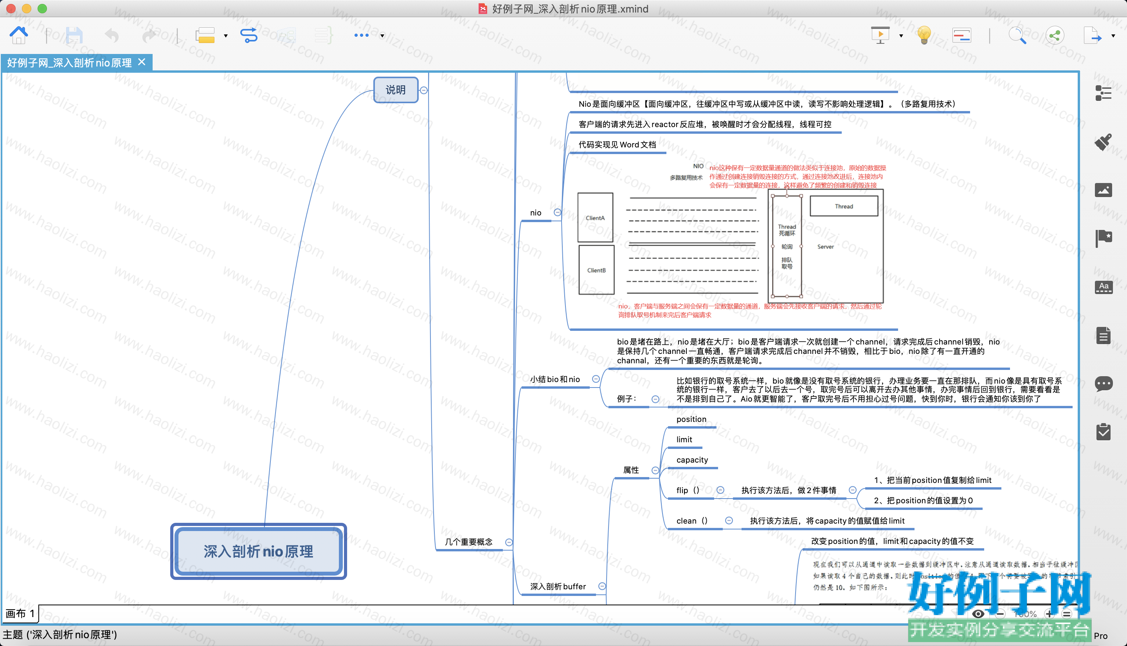Select the central topic 深入剖析nio原理
This screenshot has height=646, width=1127.
[258, 551]
